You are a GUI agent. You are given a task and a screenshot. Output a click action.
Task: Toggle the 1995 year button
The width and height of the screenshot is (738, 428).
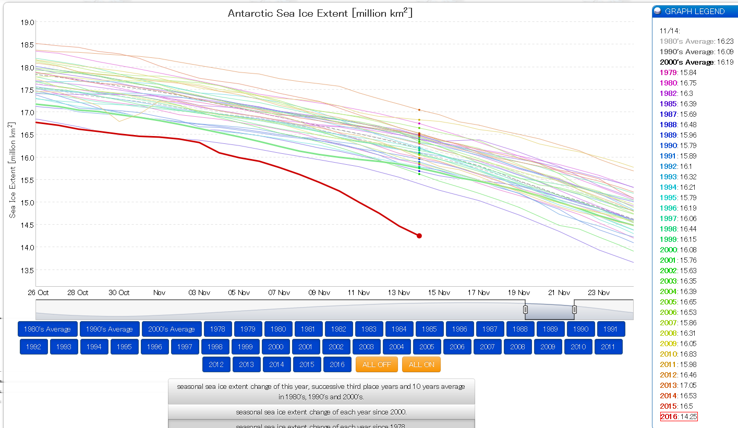pyautogui.click(x=124, y=347)
